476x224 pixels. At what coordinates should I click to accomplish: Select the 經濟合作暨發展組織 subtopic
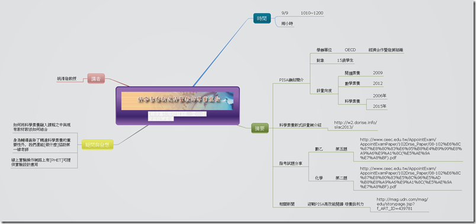[386, 50]
